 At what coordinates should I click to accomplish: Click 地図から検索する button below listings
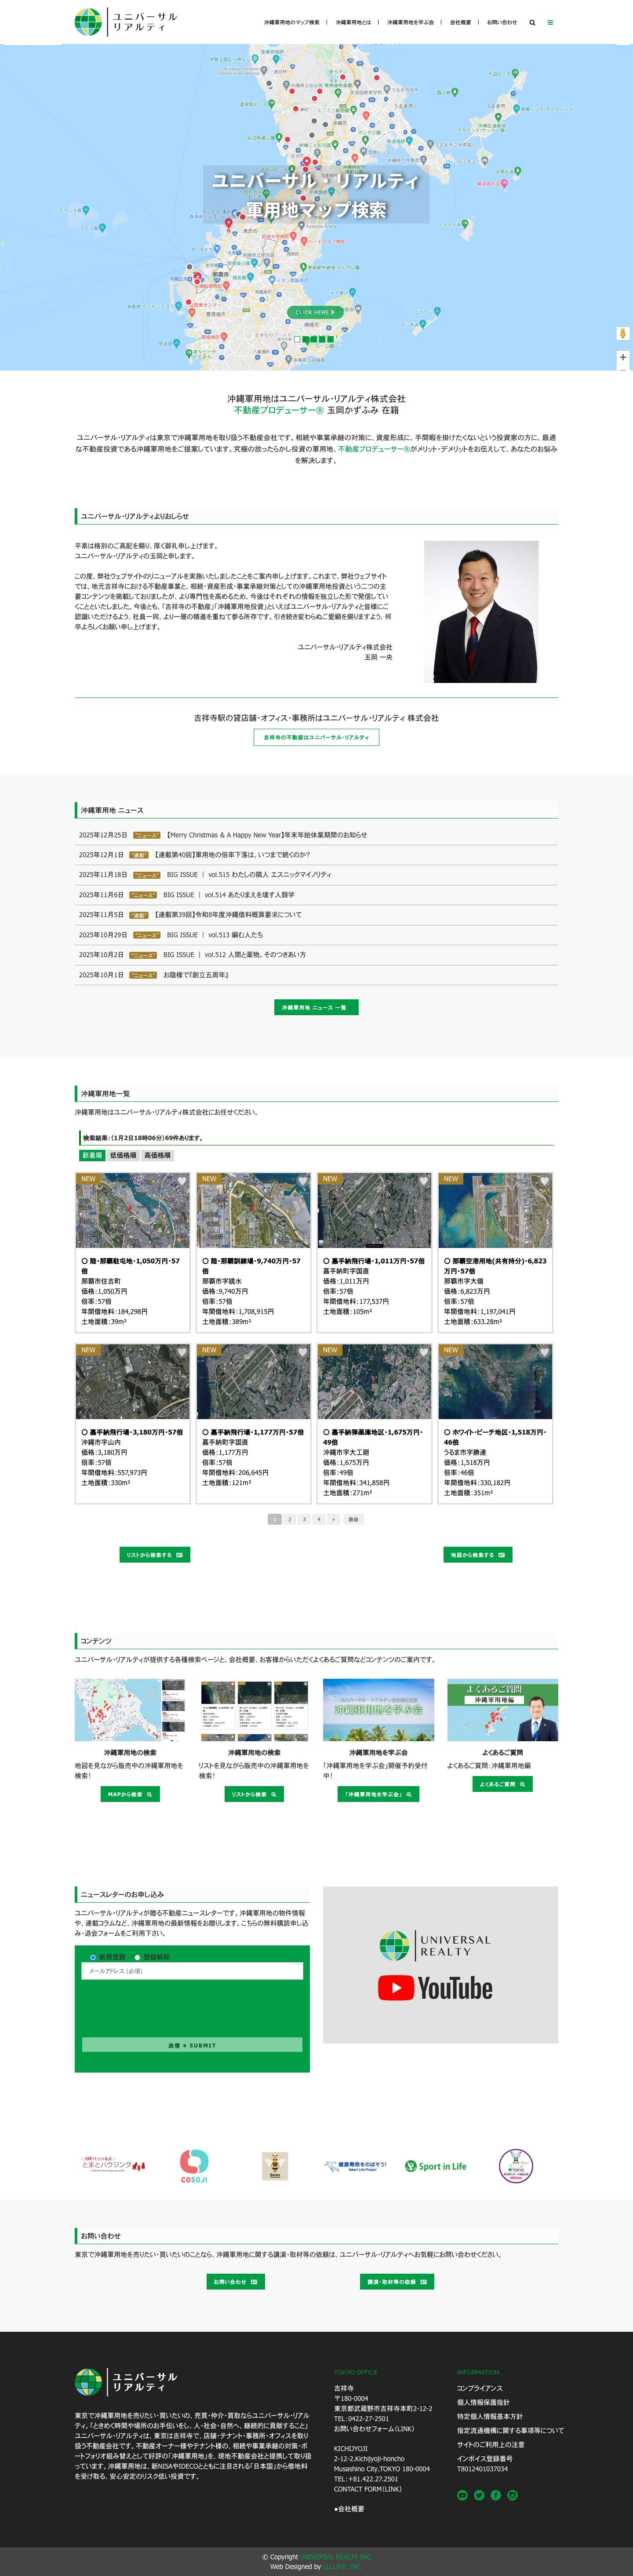(477, 1555)
